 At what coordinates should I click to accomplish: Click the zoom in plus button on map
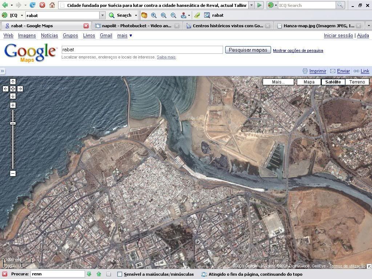(x=13, y=105)
